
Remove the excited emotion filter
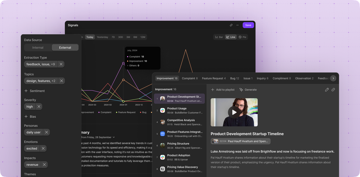pyautogui.click(x=43, y=149)
